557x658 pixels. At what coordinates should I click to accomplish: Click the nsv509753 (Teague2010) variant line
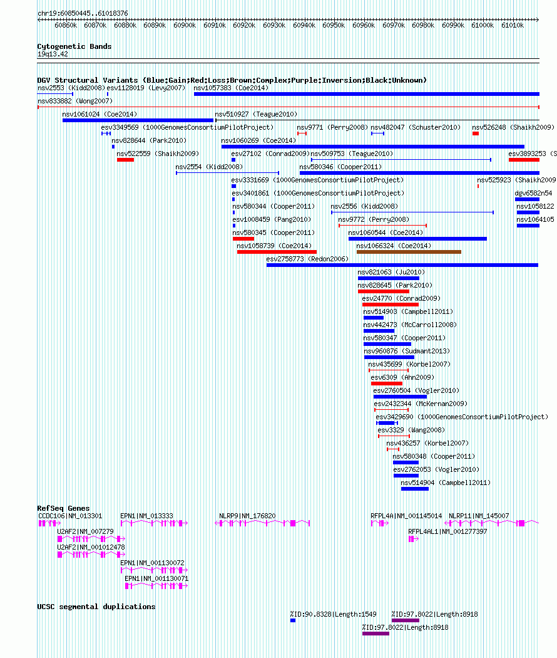click(x=401, y=160)
